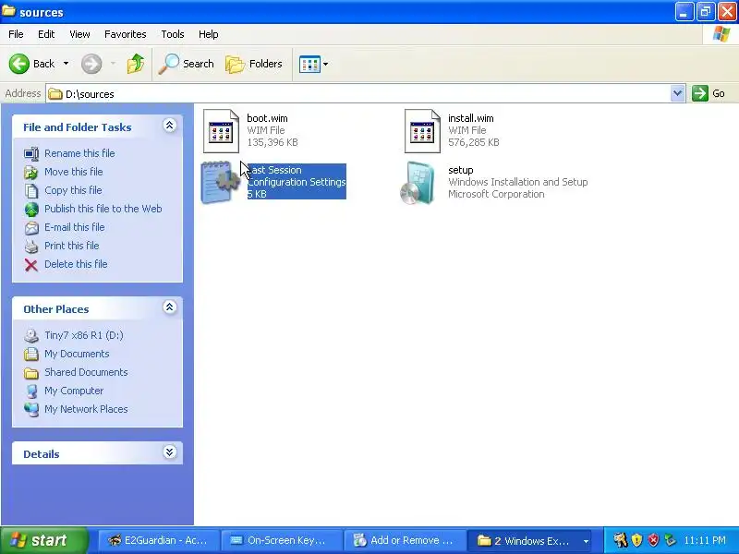739x554 pixels.
Task: Click the E-mail envelope icon
Action: click(x=31, y=228)
